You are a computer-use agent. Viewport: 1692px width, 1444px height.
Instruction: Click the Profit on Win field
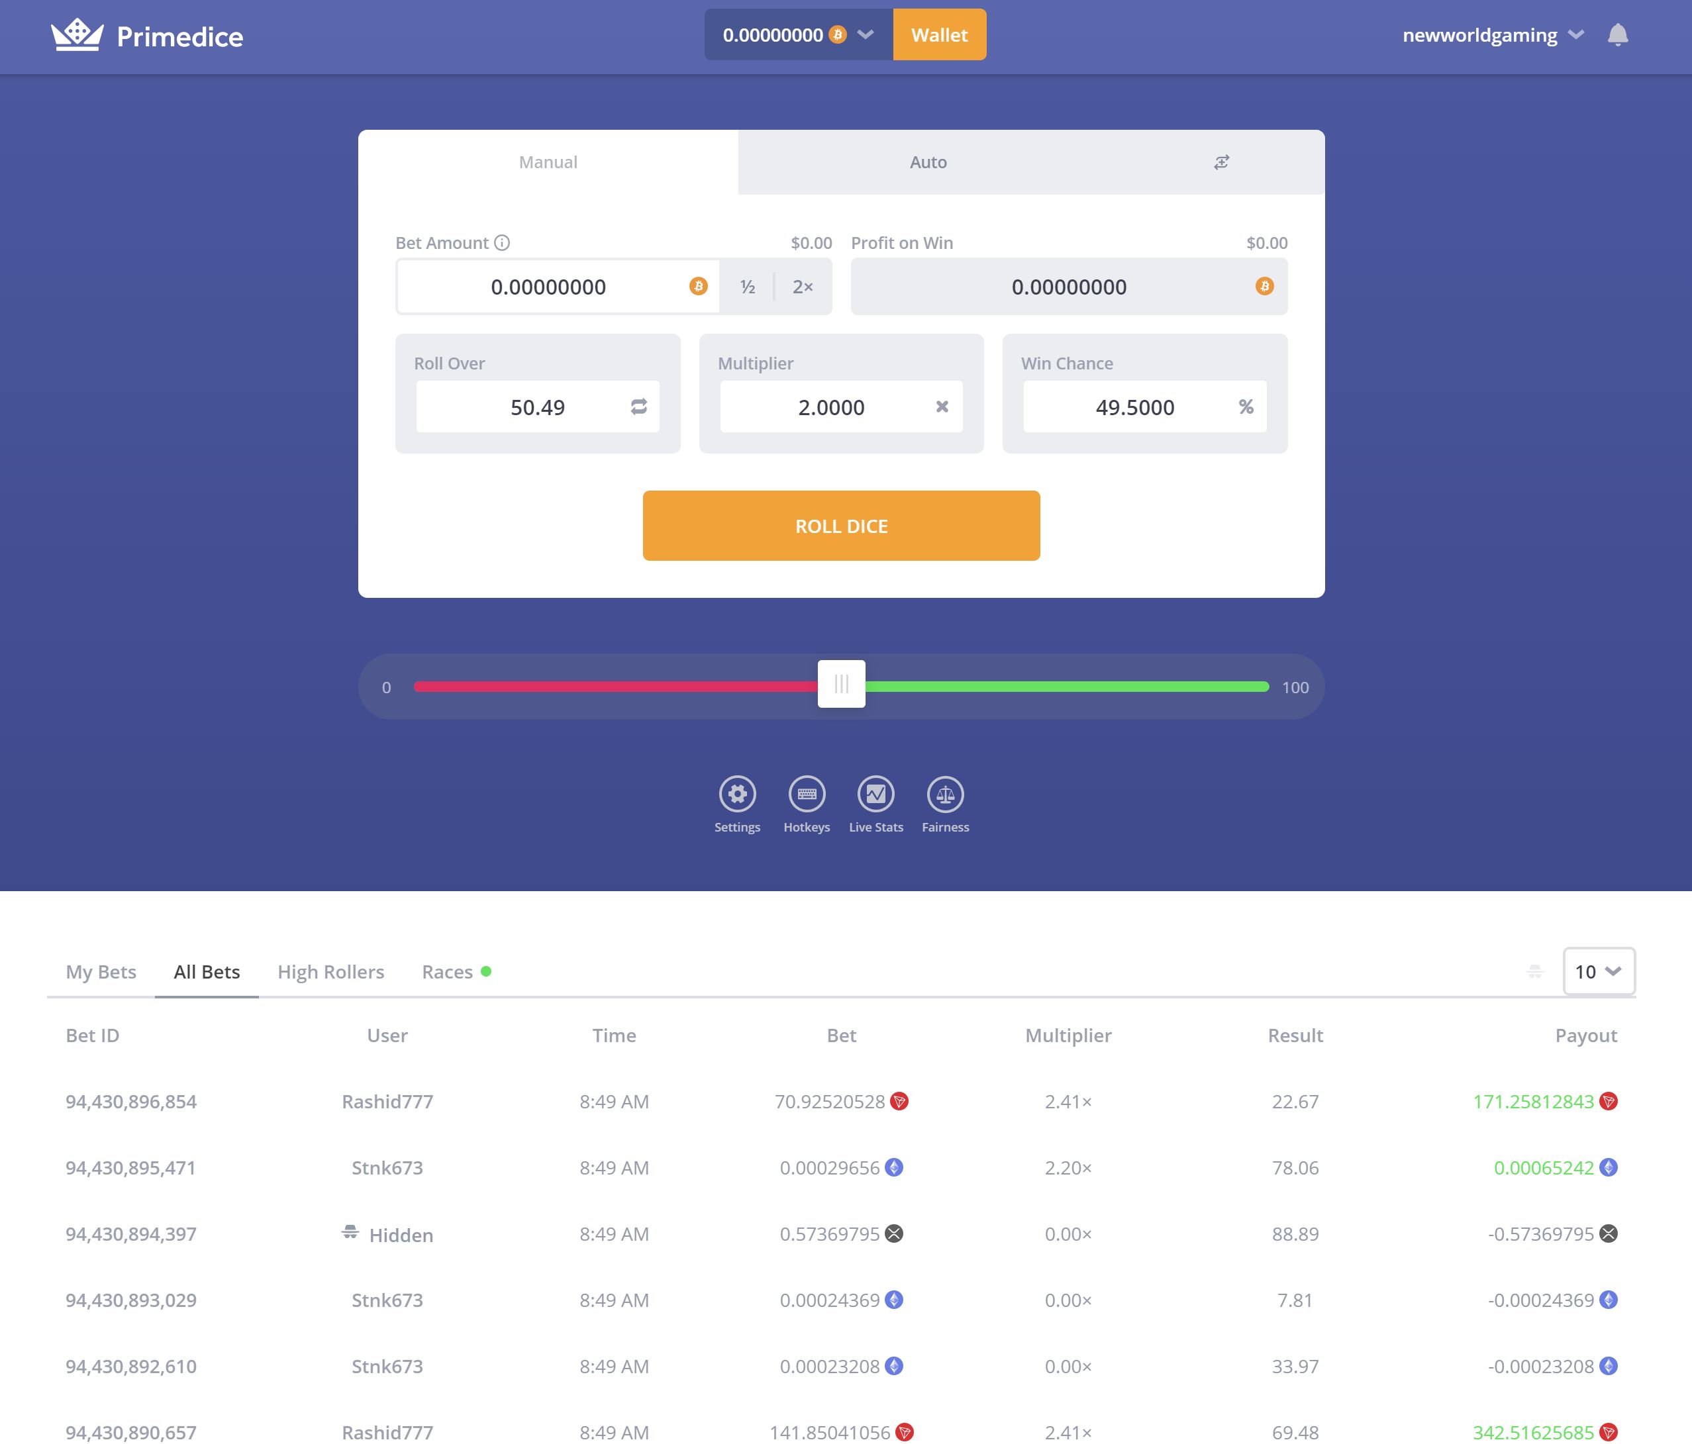[1069, 287]
